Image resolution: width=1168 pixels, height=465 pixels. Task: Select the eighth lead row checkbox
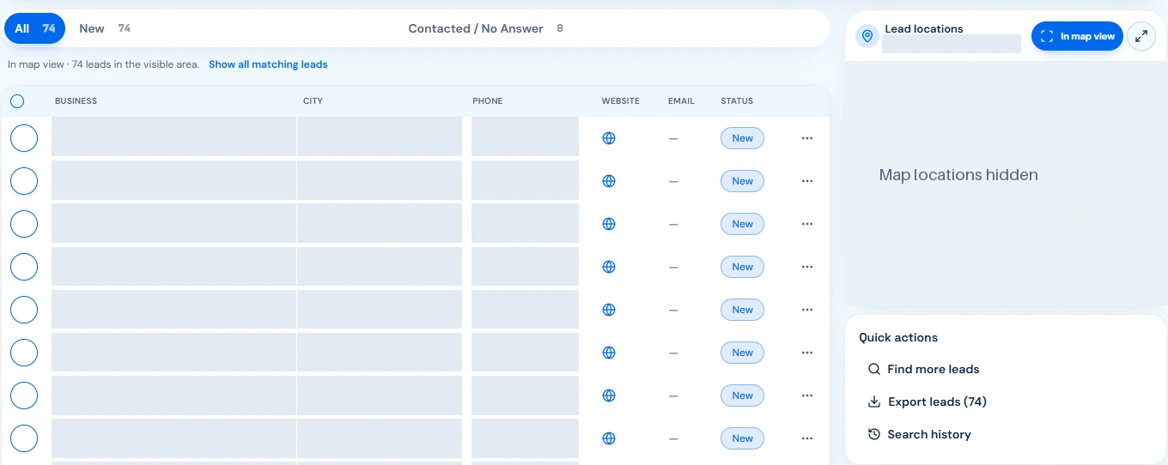click(24, 438)
